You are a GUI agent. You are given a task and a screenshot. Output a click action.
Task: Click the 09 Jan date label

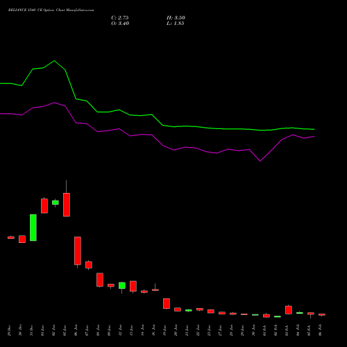point(109,330)
